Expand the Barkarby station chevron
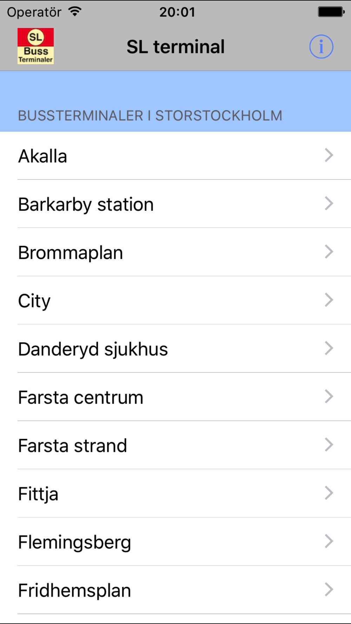The image size is (351, 624). [x=329, y=204]
